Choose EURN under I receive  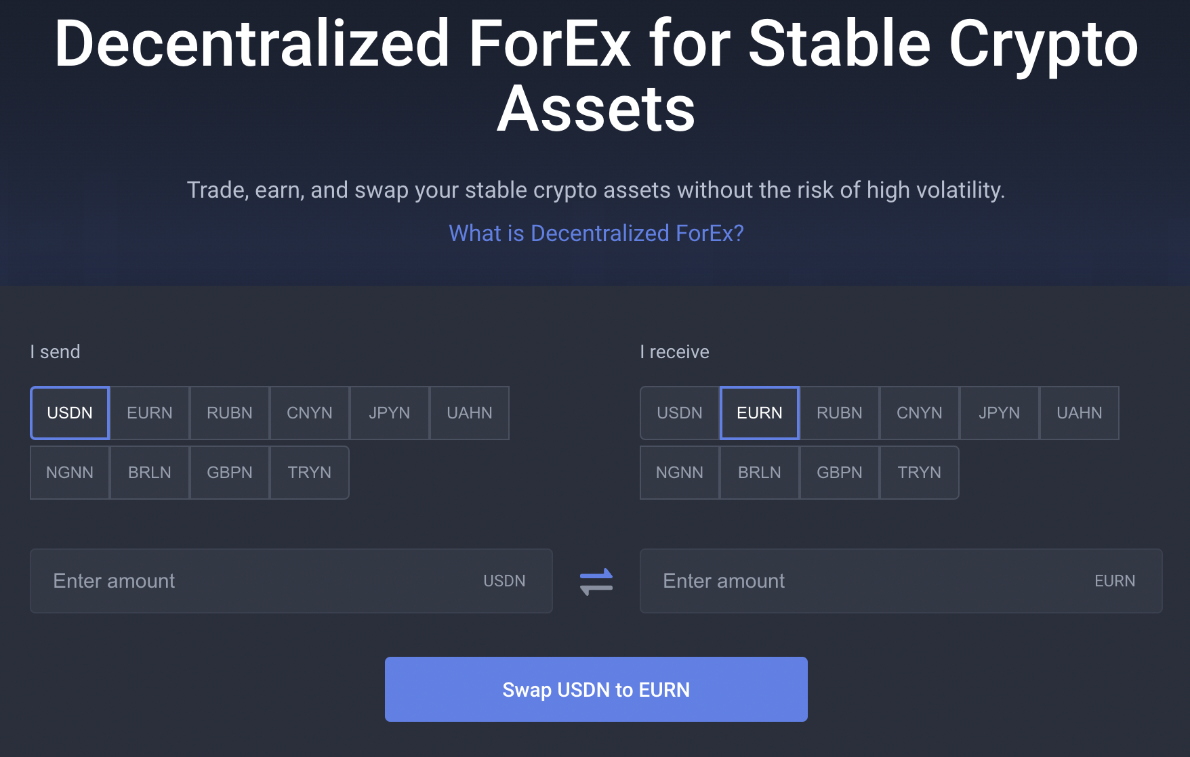pos(760,413)
